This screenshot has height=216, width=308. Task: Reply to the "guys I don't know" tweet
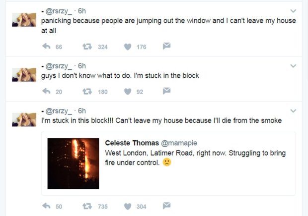coord(47,91)
